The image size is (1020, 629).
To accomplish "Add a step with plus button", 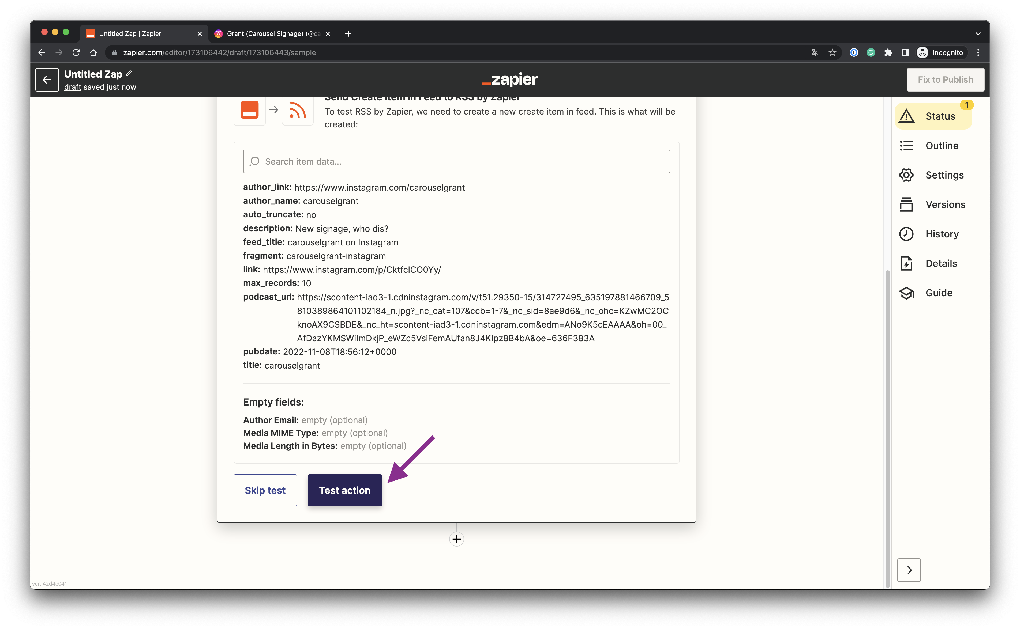I will pyautogui.click(x=457, y=539).
